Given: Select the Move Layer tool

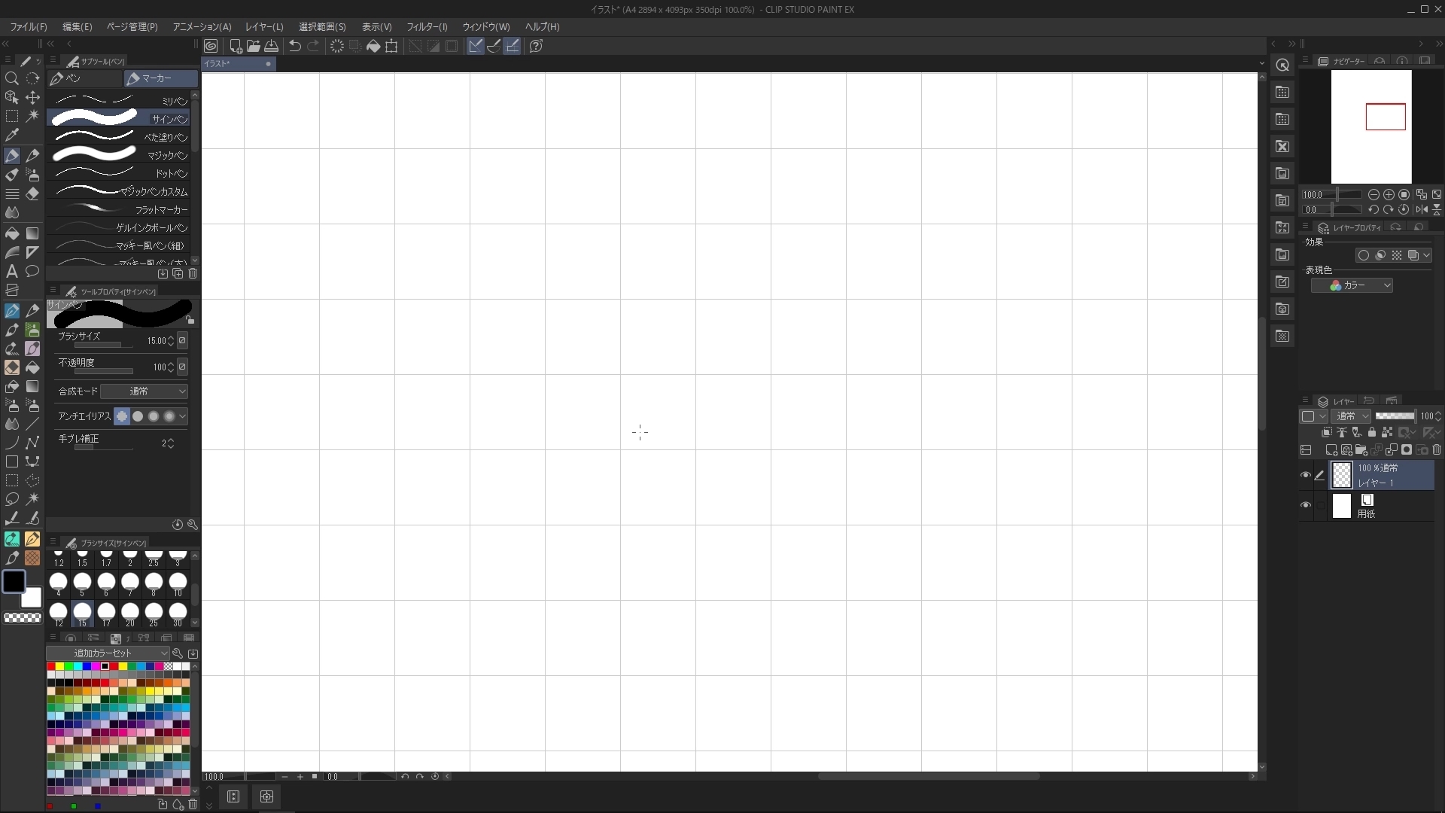Looking at the screenshot, I should (x=33, y=98).
